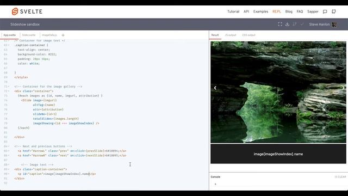Toggle fullscreen editor mode icon
The image size is (348, 196).
pyautogui.click(x=280, y=24)
